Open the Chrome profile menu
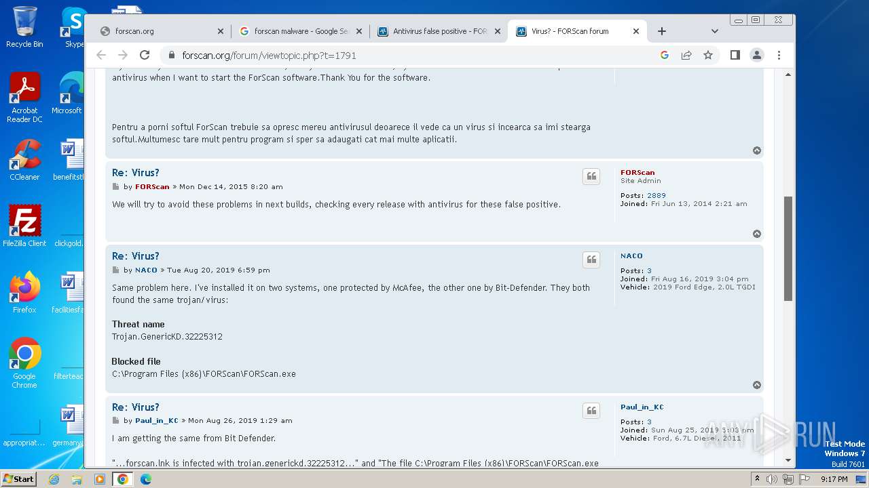This screenshot has height=488, width=869. pyautogui.click(x=757, y=55)
